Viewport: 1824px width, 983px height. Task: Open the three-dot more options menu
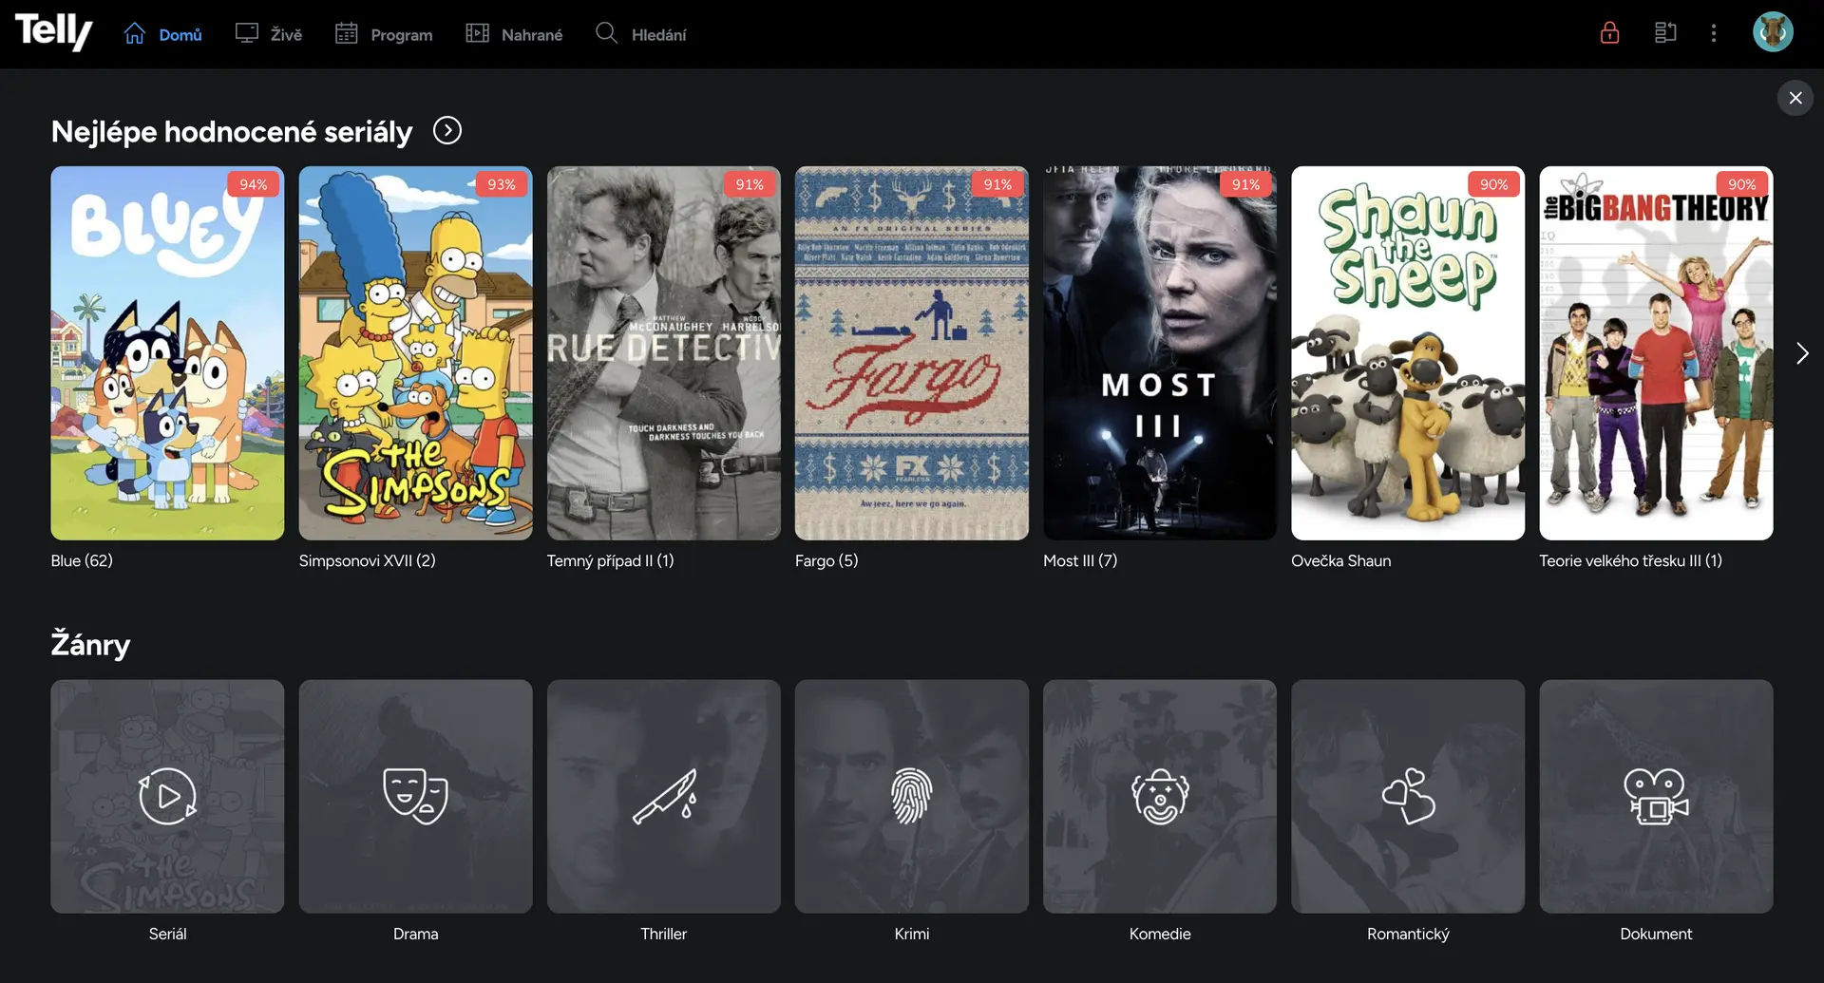click(x=1714, y=33)
